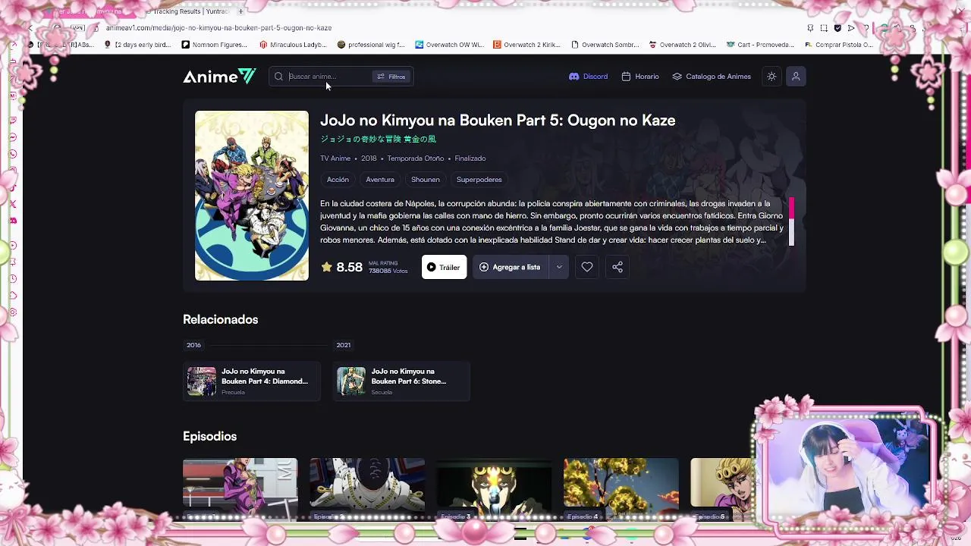Open the 2 days early bird bookmark

(x=137, y=45)
